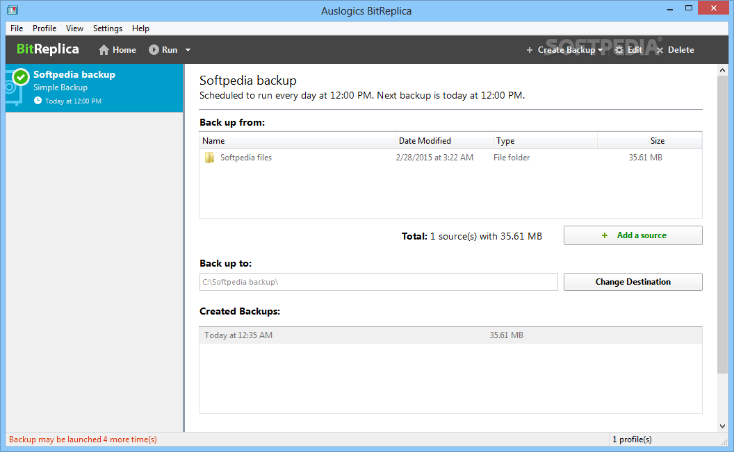The width and height of the screenshot is (734, 452).
Task: Sort by the Date Modified column header
Action: click(444, 141)
